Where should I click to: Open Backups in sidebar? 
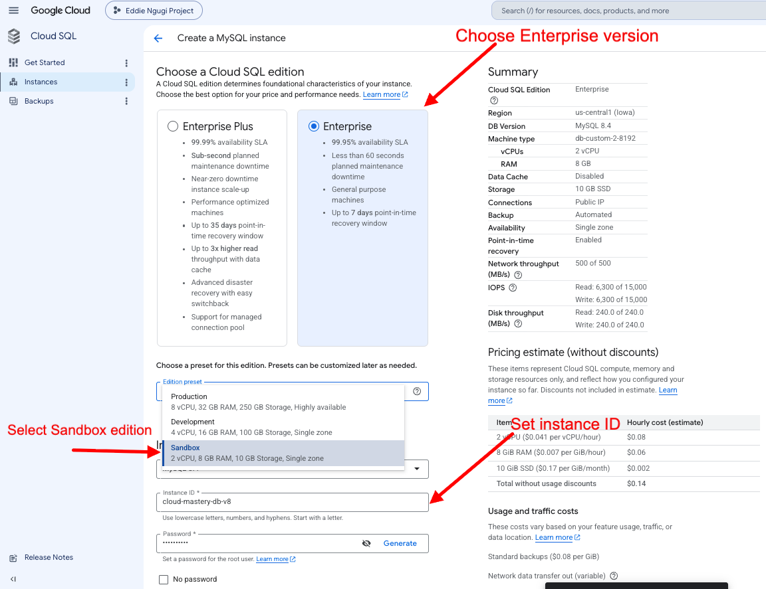(39, 101)
